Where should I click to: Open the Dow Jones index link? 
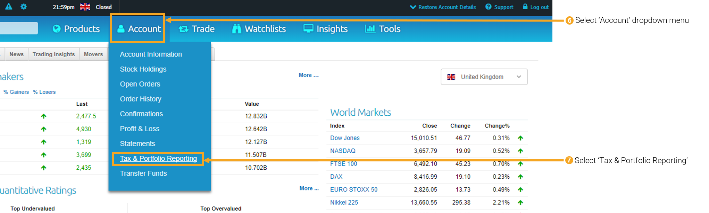point(345,138)
